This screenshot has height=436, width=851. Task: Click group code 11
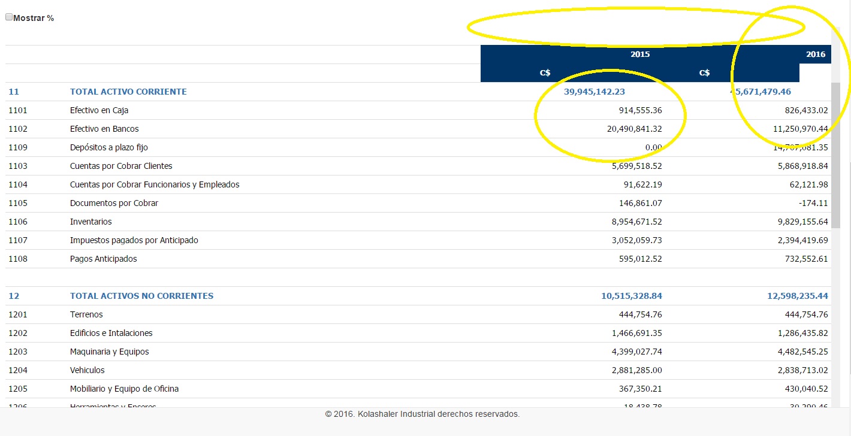(x=14, y=92)
